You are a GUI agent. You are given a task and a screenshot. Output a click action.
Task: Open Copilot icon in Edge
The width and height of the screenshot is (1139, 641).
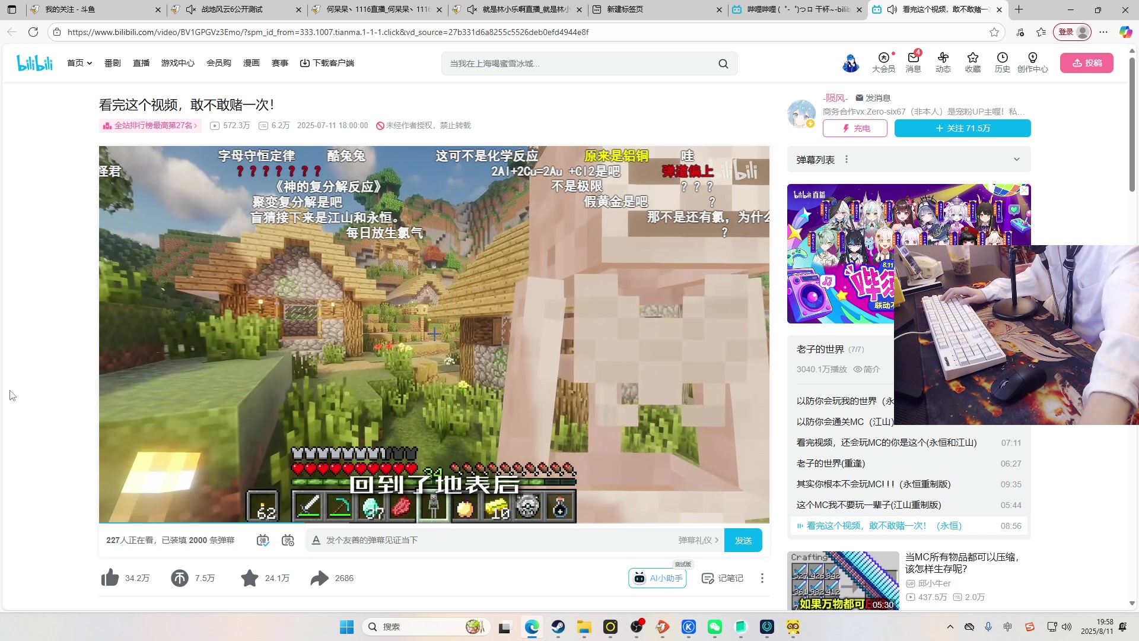click(x=1125, y=32)
